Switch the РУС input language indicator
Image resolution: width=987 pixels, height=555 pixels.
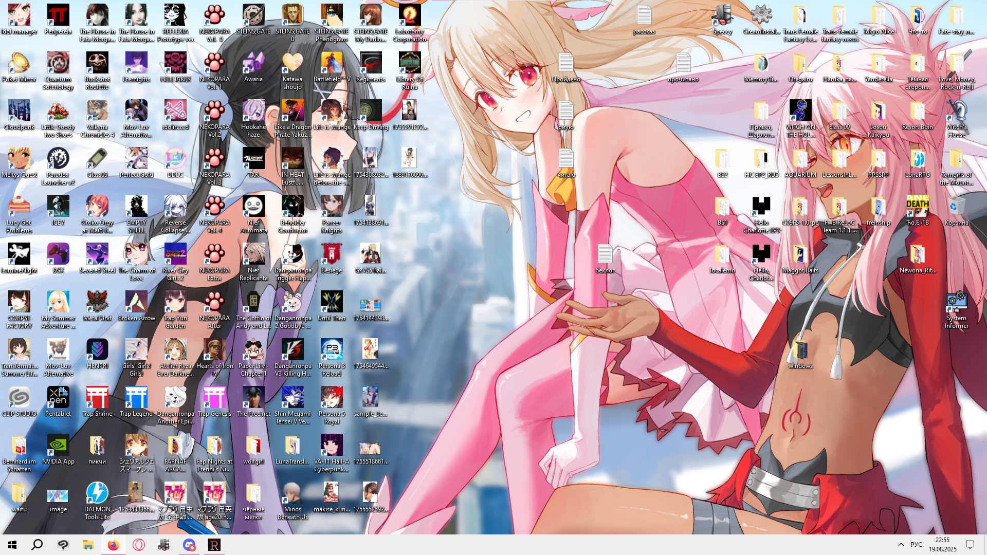point(916,545)
